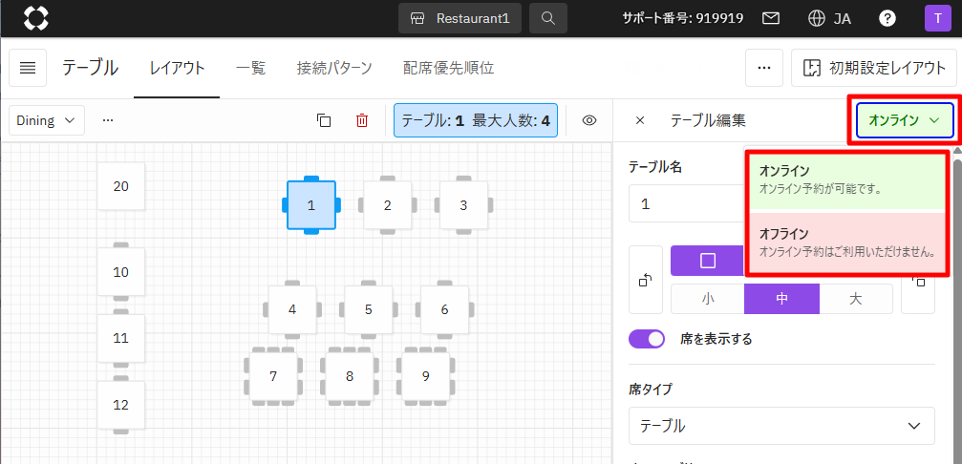The width and height of the screenshot is (962, 464).
Task: Toggle visibility with the eye icon
Action: [x=589, y=120]
